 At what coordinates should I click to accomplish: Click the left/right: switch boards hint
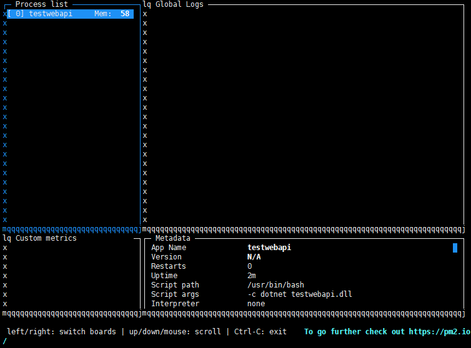point(61,332)
